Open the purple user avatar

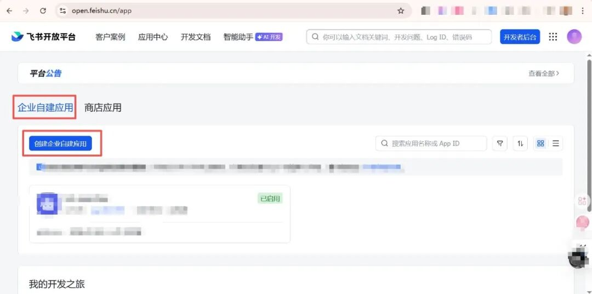tap(574, 37)
